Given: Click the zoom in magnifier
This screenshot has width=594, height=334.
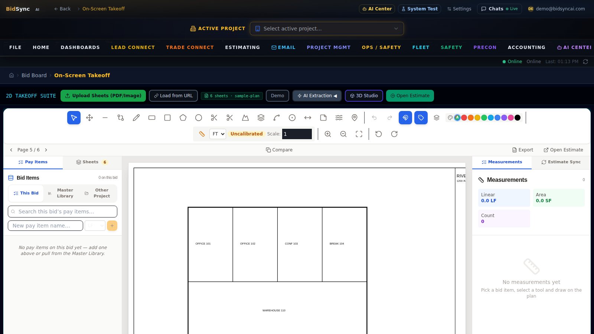Looking at the screenshot, I should coord(328,134).
